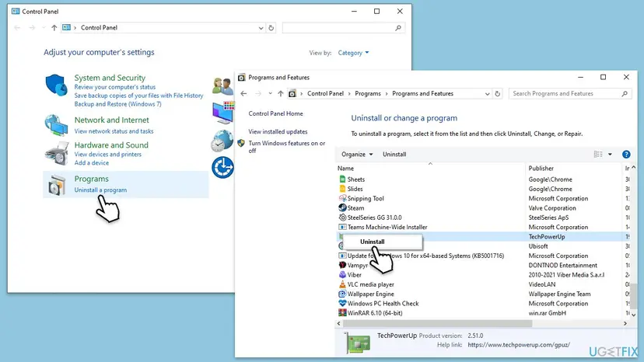Image resolution: width=644 pixels, height=362 pixels.
Task: Open View network status and tasks
Action: [x=114, y=131]
